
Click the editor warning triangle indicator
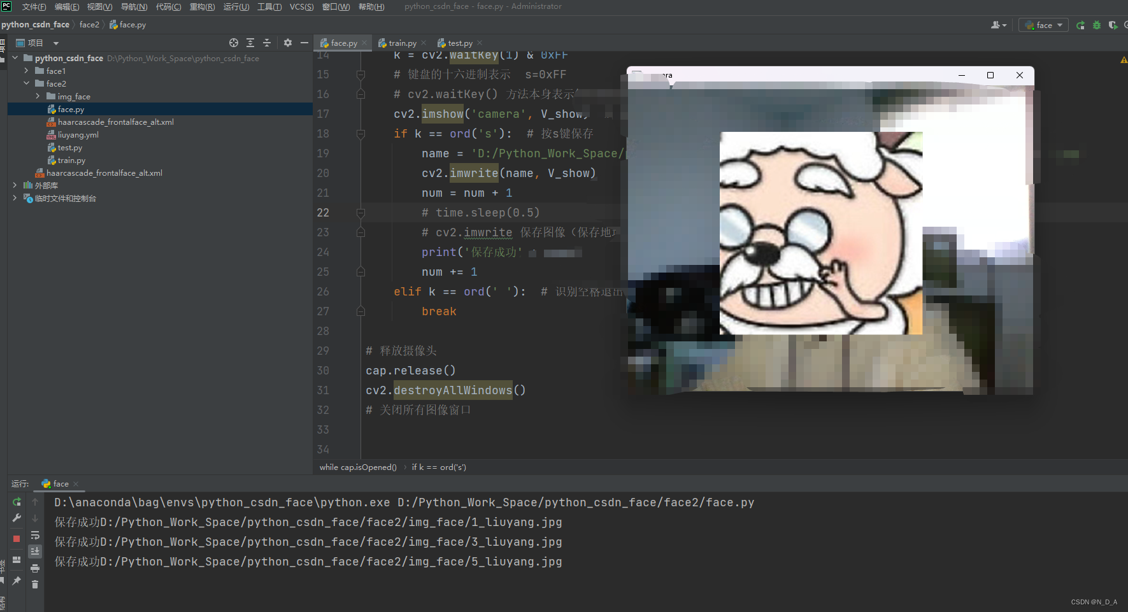1124,60
